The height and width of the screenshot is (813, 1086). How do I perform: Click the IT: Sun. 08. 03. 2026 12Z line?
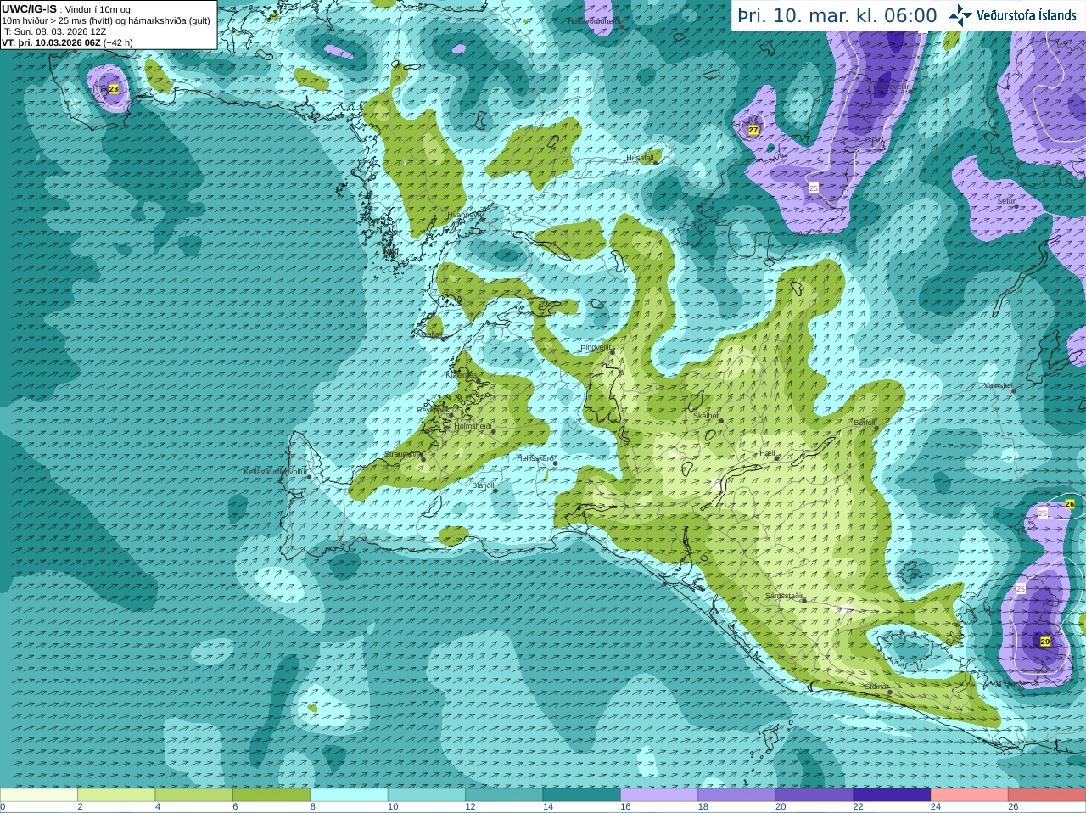coord(53,31)
